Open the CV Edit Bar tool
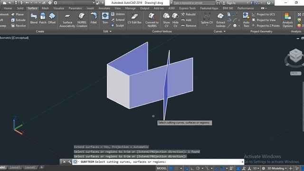Viewport: 304px width, 171px height. coord(134,18)
